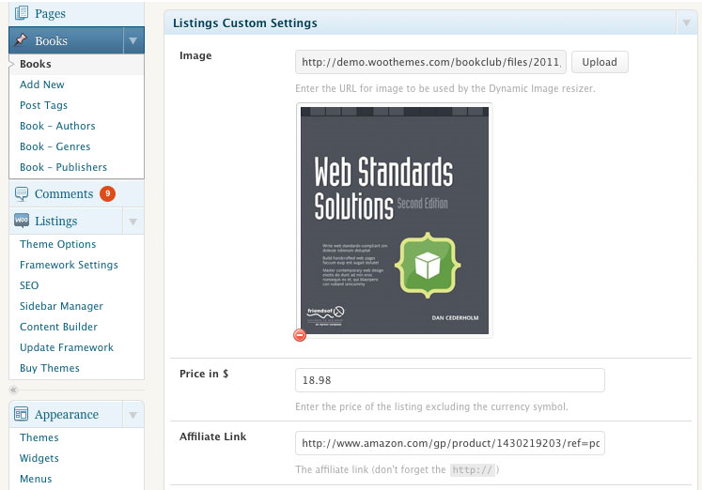Focus the Price in $ field

pyautogui.click(x=450, y=380)
